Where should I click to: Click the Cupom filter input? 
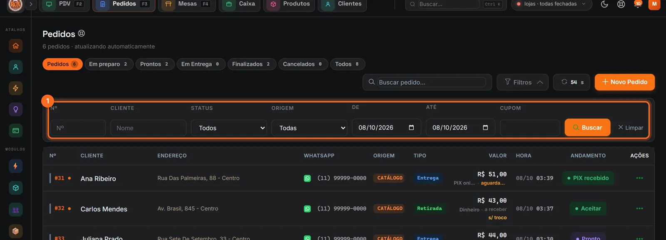[x=530, y=128]
